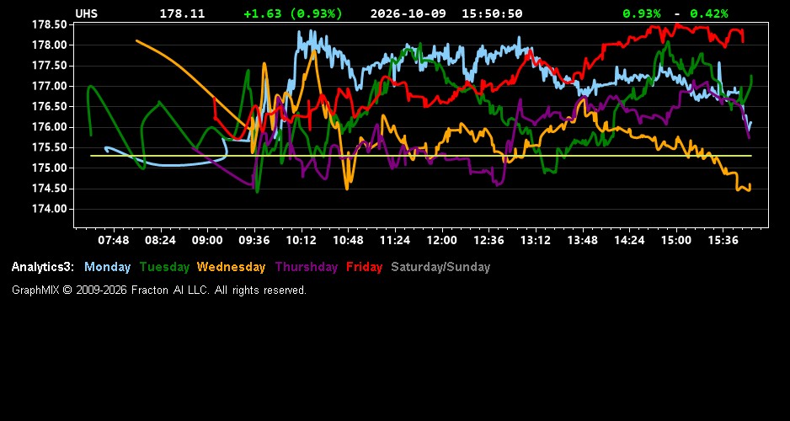Click the UHS ticker symbol
This screenshot has width=790, height=421.
(86, 14)
